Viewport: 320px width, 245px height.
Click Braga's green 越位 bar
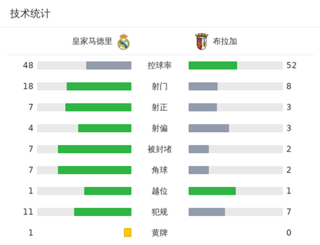[x=212, y=191]
